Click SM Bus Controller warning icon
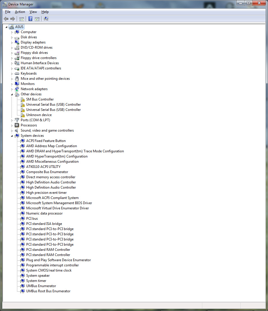The width and height of the screenshot is (268, 311). [x=23, y=99]
